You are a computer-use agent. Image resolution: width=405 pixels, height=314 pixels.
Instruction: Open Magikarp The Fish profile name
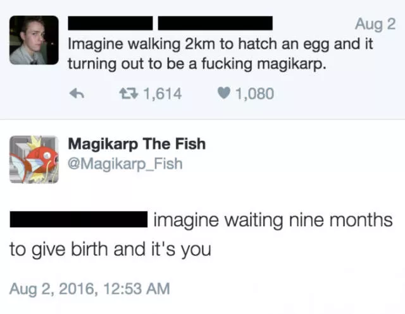137,143
